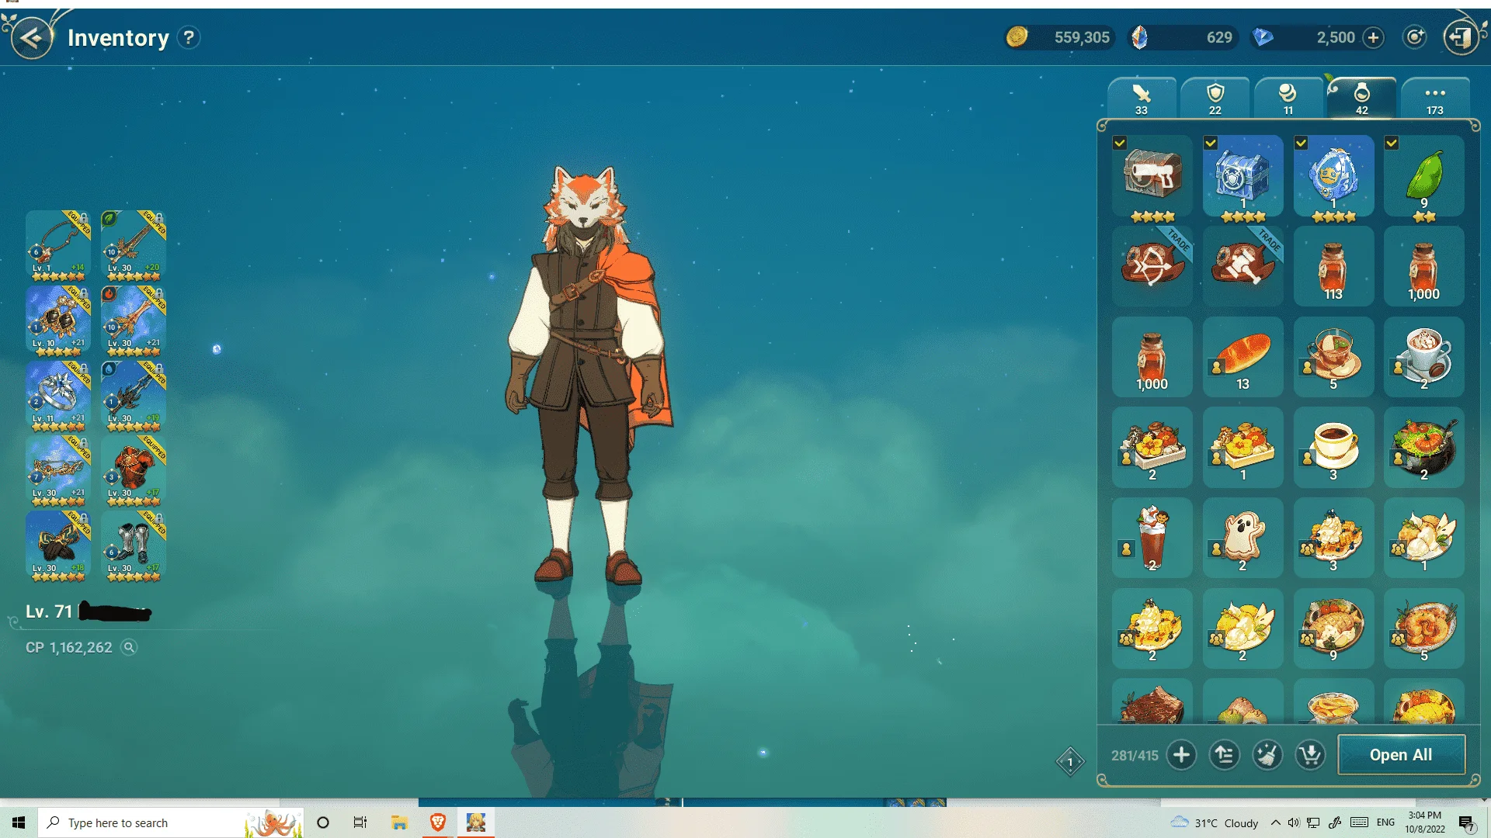Toggle the checkbox on the green leaf
Viewport: 1491px width, 838px height.
point(1392,143)
